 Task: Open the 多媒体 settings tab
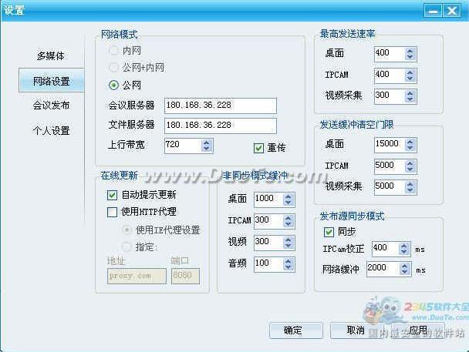(x=51, y=55)
